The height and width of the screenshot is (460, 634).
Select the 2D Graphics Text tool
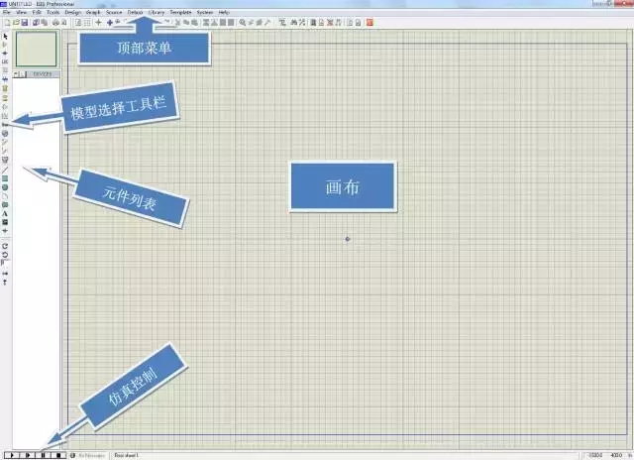pyautogui.click(x=6, y=213)
